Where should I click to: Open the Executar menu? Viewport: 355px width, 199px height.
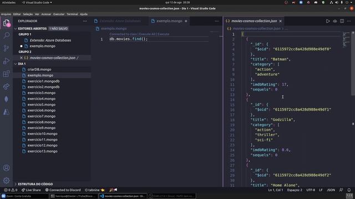click(59, 14)
